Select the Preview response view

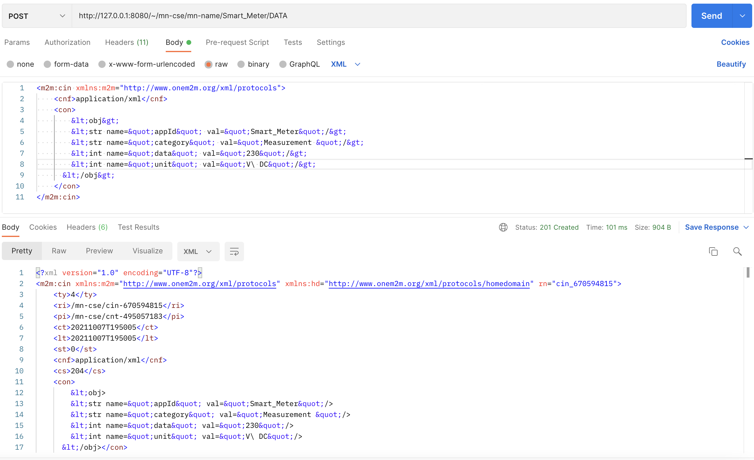click(100, 251)
